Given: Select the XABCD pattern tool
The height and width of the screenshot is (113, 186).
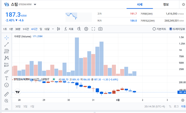Looking at the screenshot, I should [6, 58].
